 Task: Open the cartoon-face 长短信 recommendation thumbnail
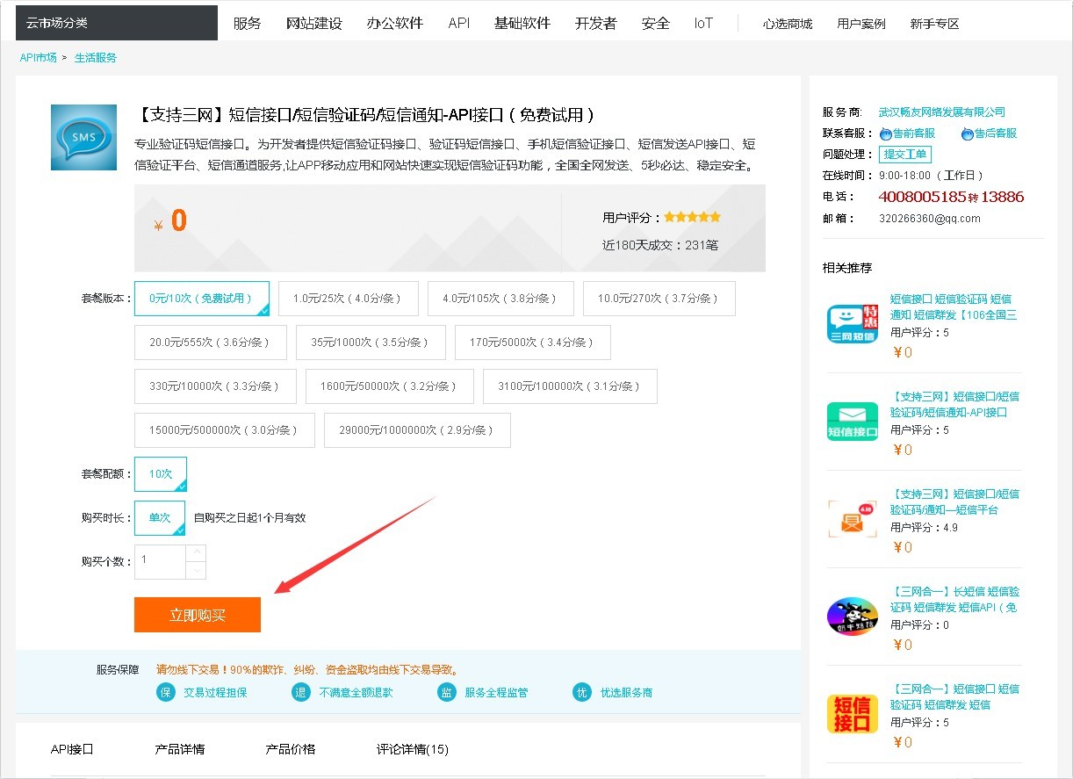853,616
